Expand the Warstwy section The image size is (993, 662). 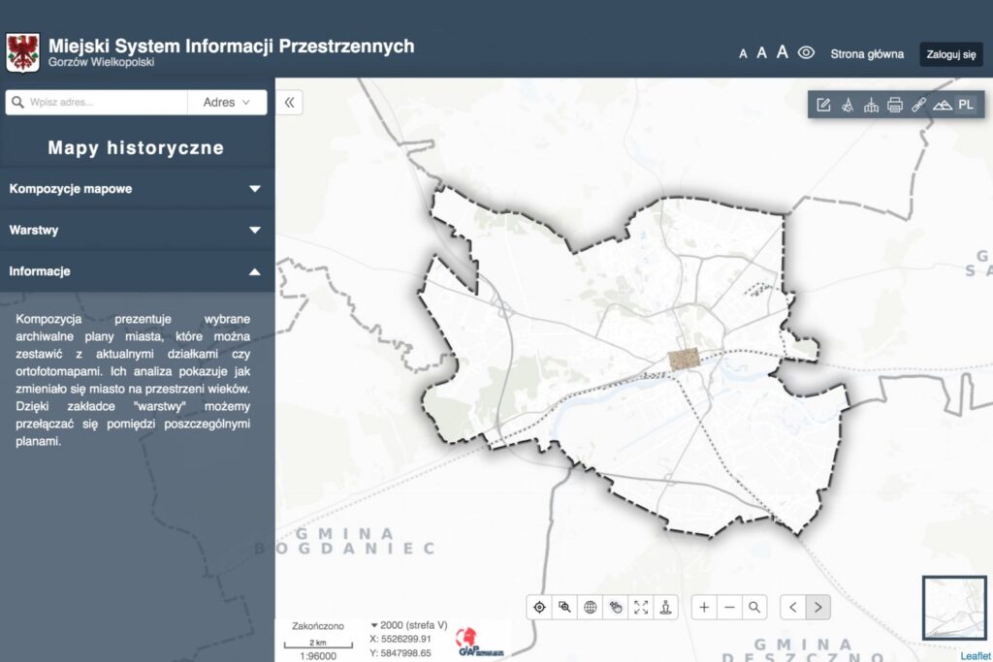pos(136,230)
